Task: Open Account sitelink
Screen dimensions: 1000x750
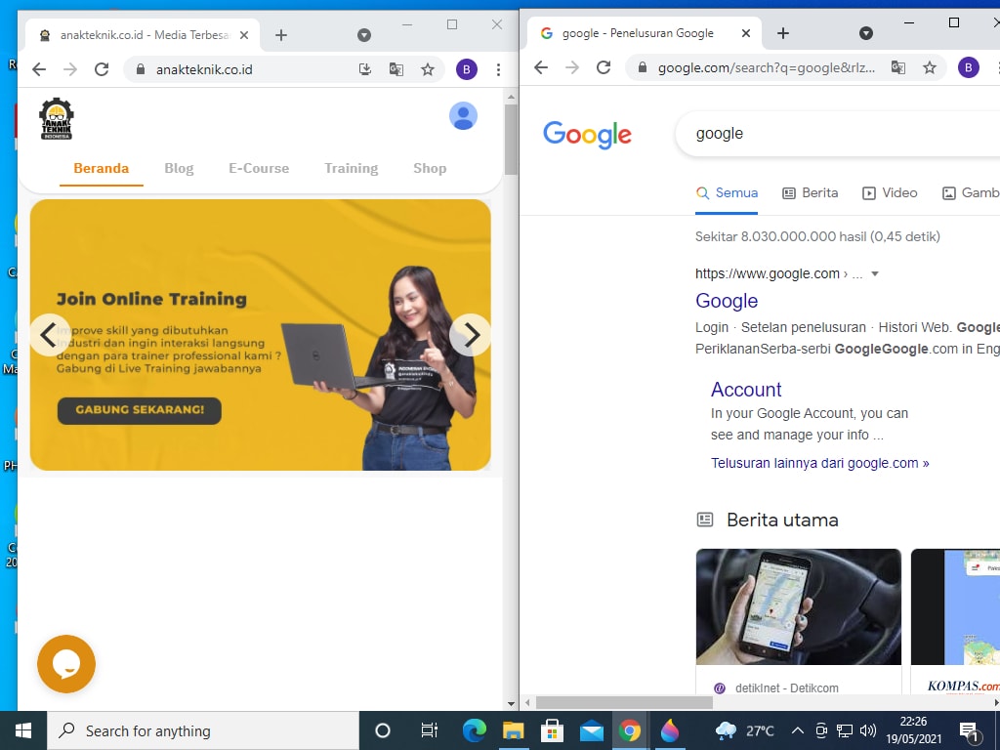Action: coord(746,390)
